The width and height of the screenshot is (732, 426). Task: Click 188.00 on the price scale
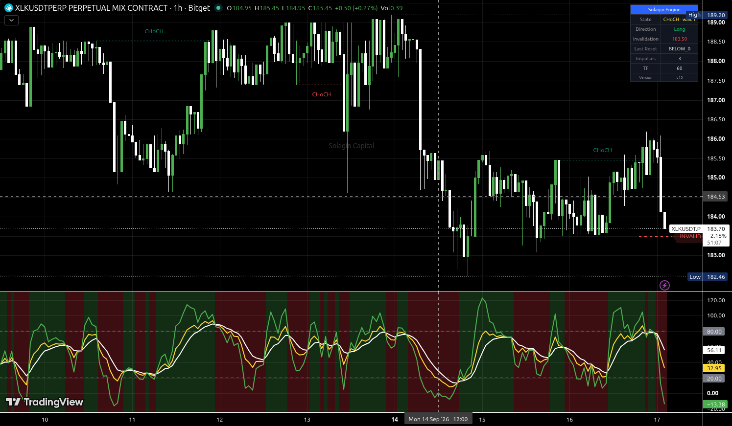click(716, 61)
